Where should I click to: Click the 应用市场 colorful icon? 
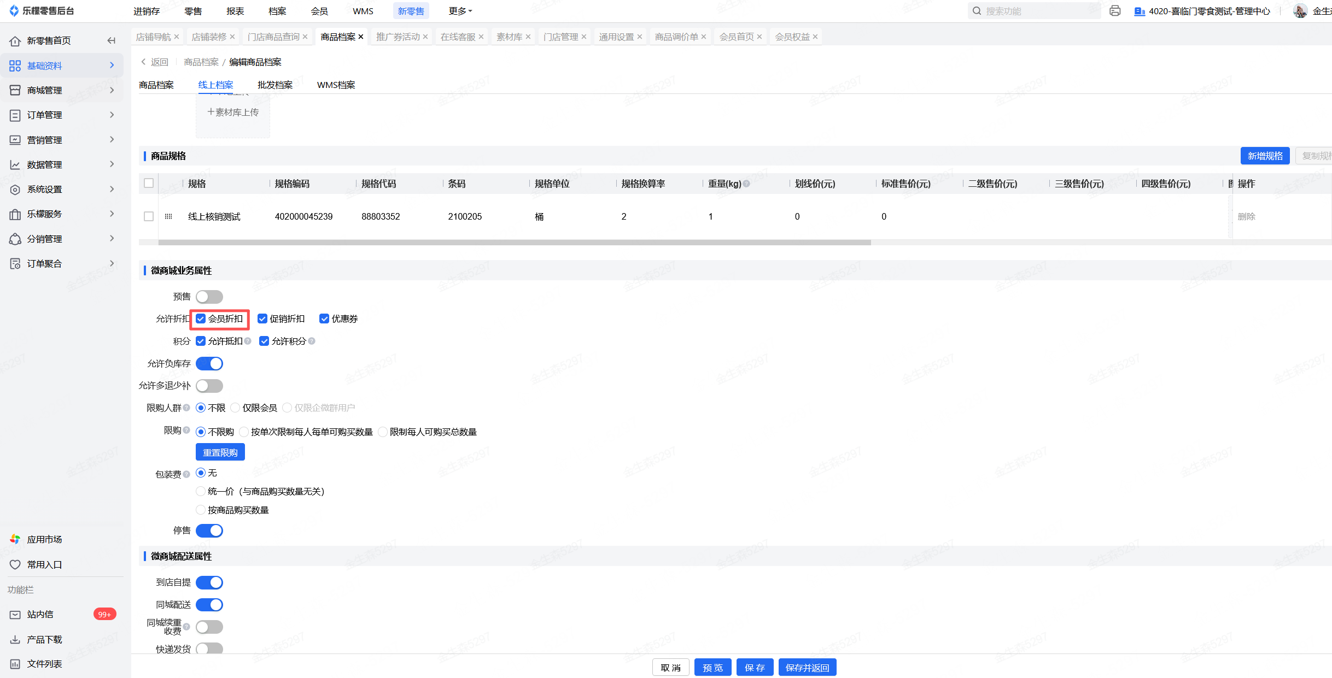click(15, 539)
